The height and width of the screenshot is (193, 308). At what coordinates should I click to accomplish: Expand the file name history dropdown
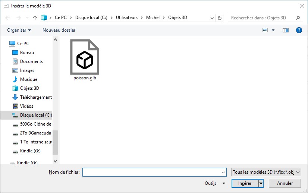pos(223,172)
